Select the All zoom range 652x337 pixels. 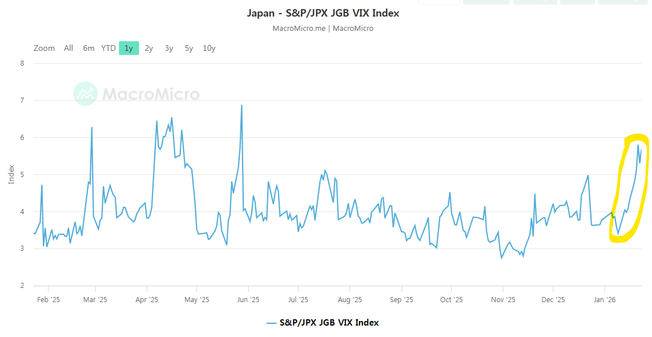click(x=69, y=48)
